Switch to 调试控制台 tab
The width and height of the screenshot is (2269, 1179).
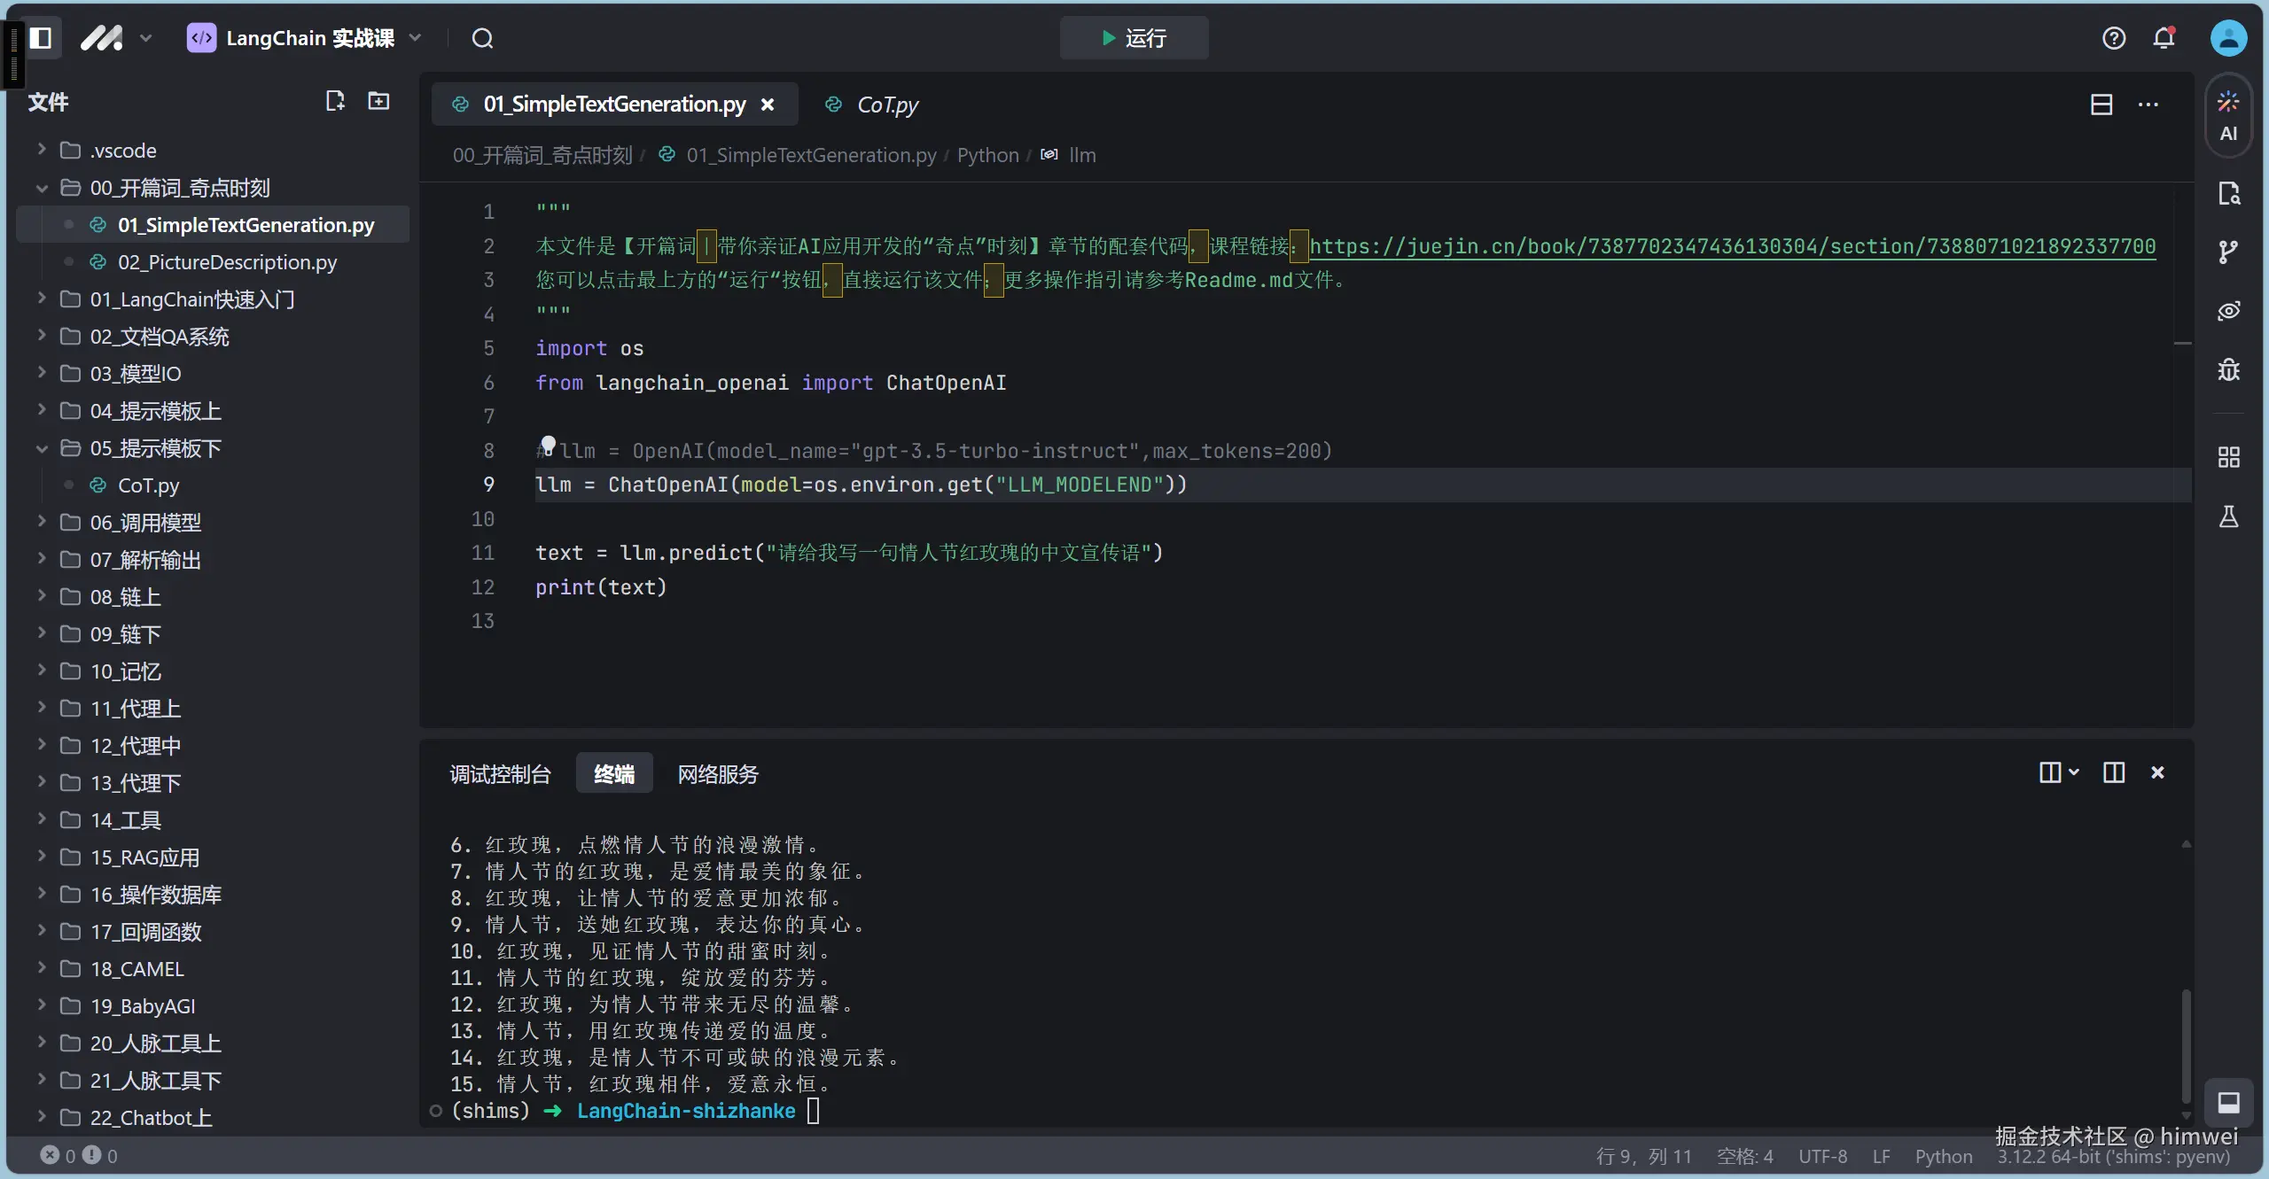pyautogui.click(x=500, y=774)
